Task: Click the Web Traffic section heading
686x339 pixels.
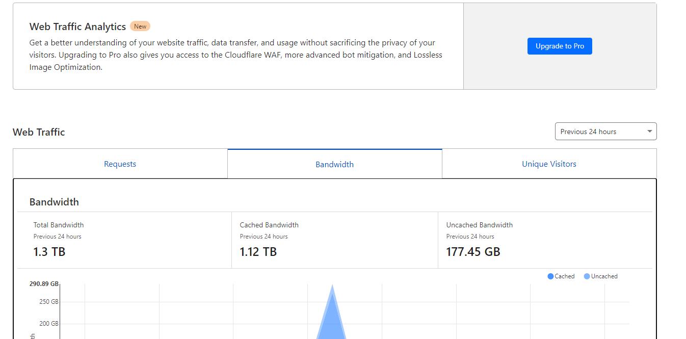Action: [39, 132]
